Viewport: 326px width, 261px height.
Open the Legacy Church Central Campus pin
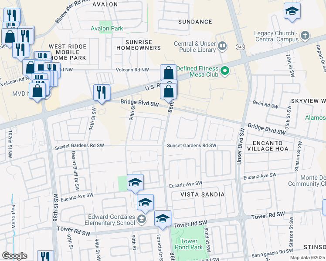point(305,36)
